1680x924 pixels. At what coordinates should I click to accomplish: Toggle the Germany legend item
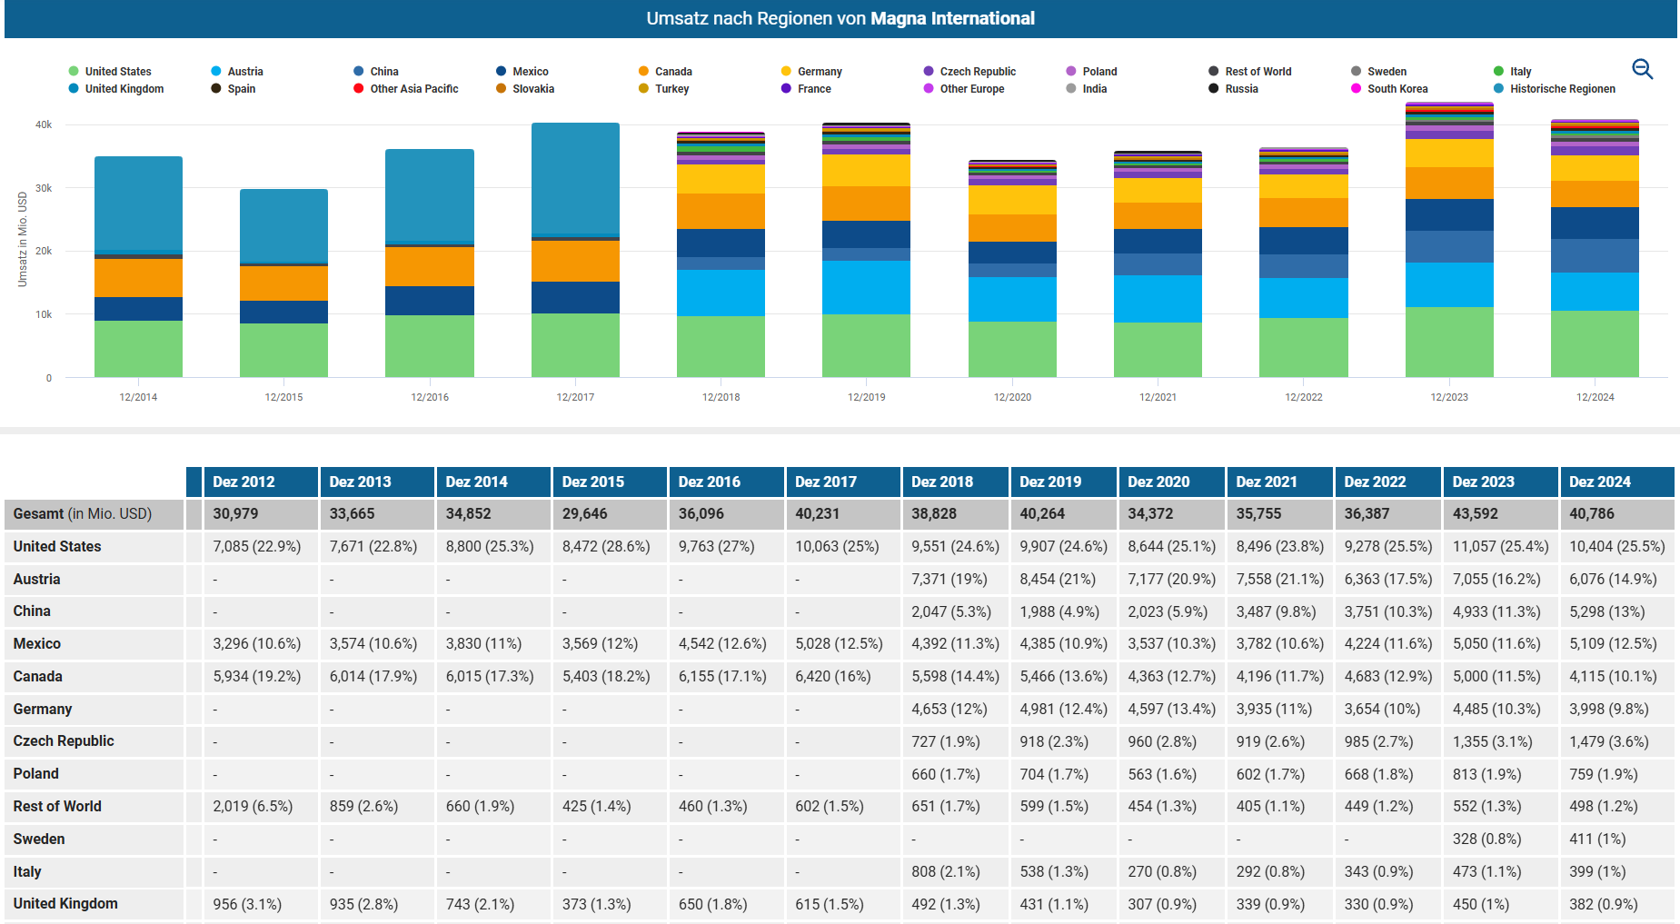tap(819, 72)
